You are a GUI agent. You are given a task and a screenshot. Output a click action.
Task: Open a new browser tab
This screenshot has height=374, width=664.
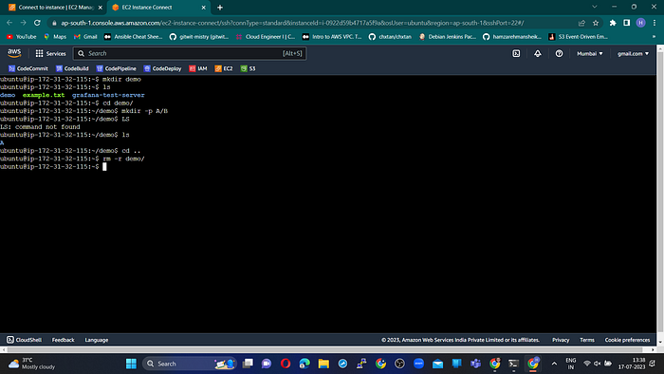(x=220, y=8)
